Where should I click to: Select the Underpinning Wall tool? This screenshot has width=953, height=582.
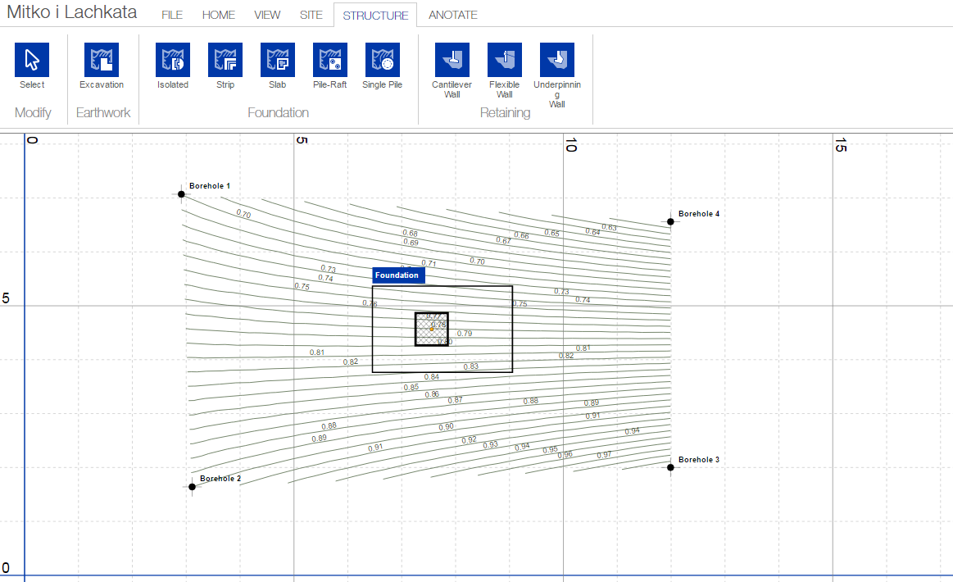tap(556, 60)
